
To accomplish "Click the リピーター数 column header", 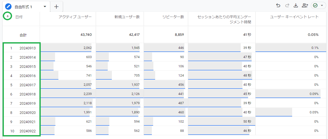I will 173,17.
